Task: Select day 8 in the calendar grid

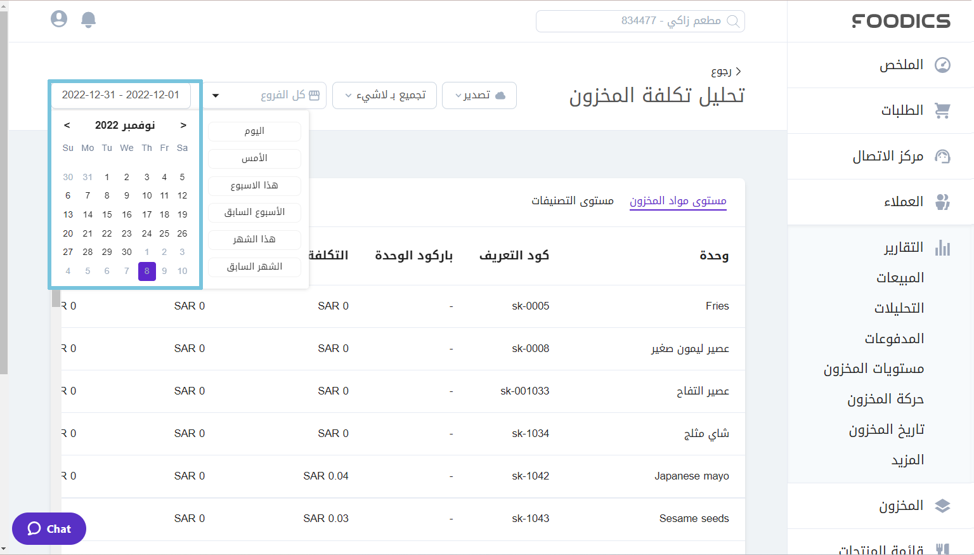Action: (146, 271)
